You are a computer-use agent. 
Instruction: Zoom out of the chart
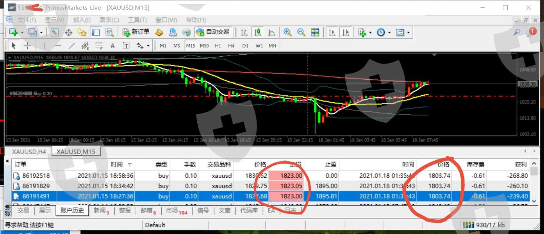(301, 32)
